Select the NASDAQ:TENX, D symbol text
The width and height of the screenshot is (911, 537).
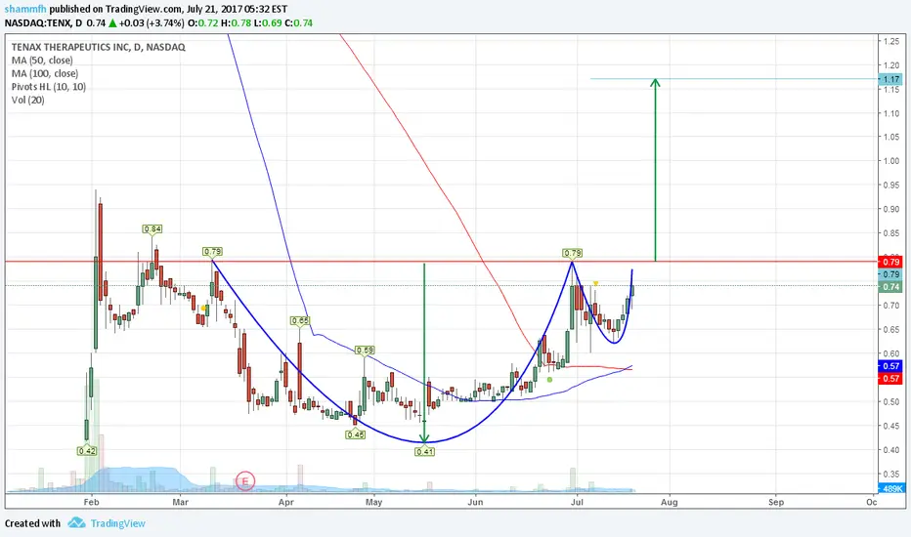pos(44,23)
